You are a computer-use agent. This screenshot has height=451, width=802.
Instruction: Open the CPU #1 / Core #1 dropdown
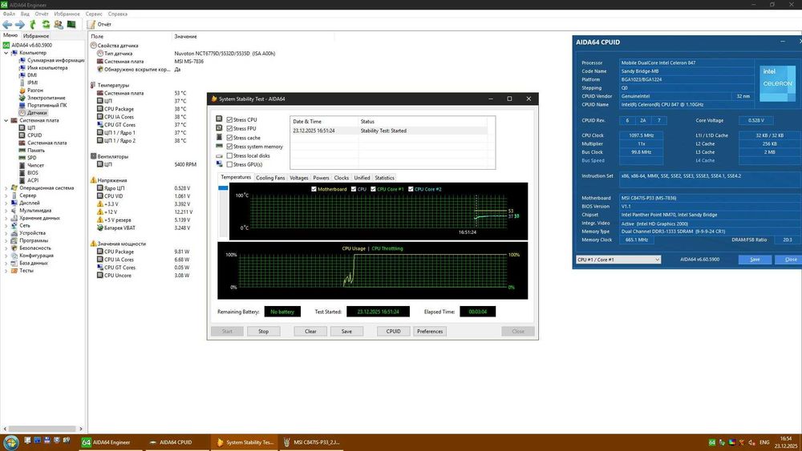pos(618,260)
